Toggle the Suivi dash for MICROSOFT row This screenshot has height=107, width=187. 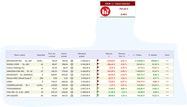[167, 75]
